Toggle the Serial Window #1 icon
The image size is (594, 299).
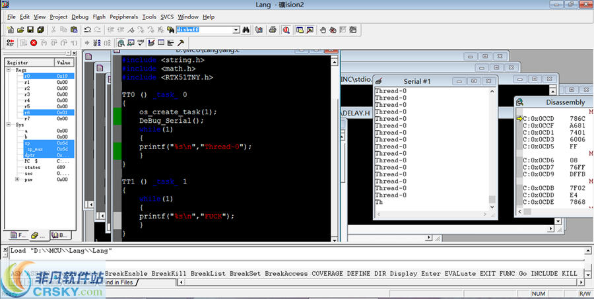(151, 43)
